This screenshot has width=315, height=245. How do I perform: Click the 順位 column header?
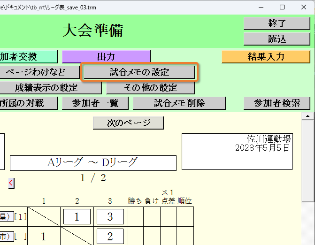185,201
